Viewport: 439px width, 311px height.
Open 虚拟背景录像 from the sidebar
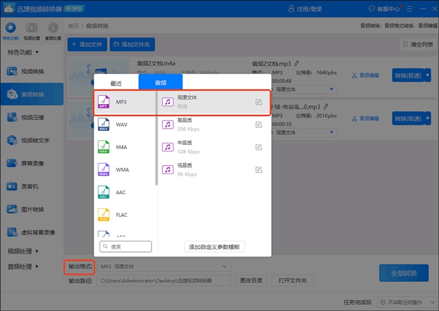(32, 232)
